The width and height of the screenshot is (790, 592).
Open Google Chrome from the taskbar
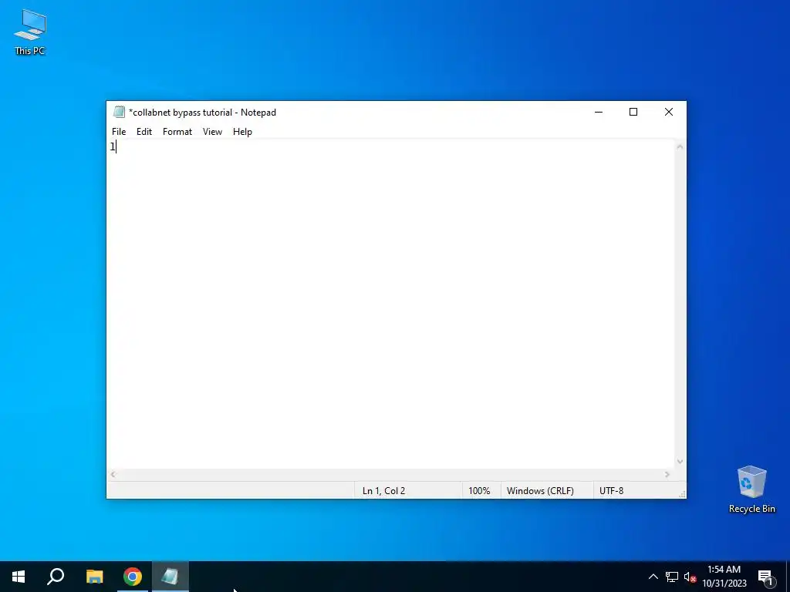coord(133,577)
